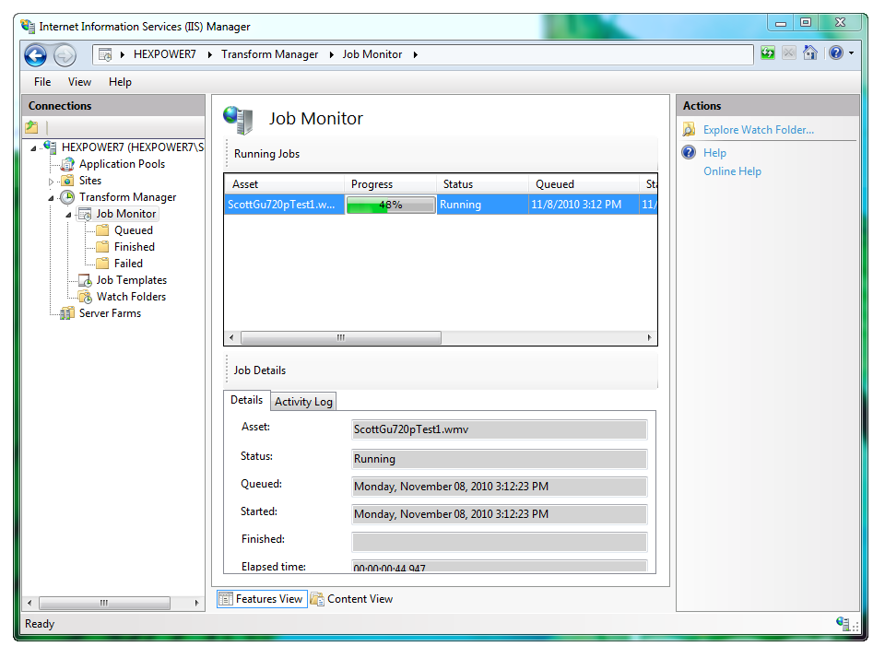
Task: Click the Transform Manager clock icon
Action: click(67, 197)
